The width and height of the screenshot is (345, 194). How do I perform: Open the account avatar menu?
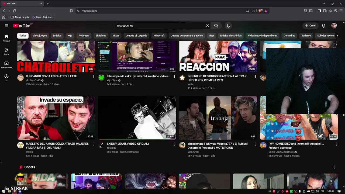[x=334, y=26]
